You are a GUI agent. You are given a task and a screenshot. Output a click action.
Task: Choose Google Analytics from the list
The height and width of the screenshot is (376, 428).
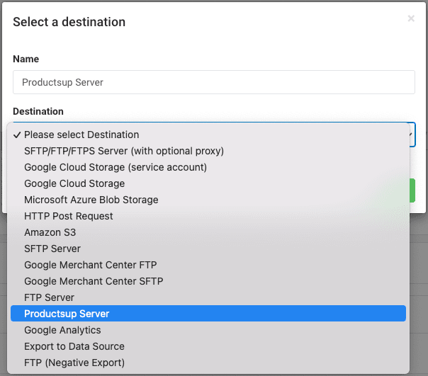click(x=62, y=330)
